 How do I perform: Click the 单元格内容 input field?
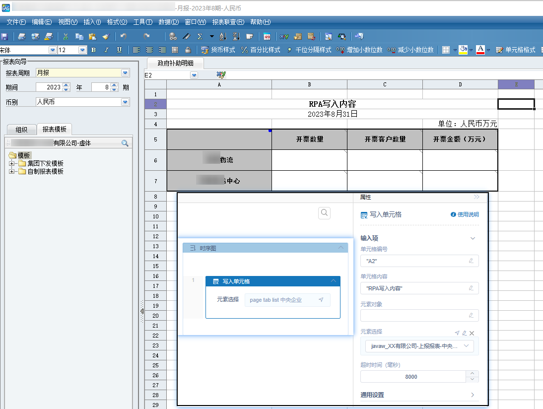tap(414, 288)
